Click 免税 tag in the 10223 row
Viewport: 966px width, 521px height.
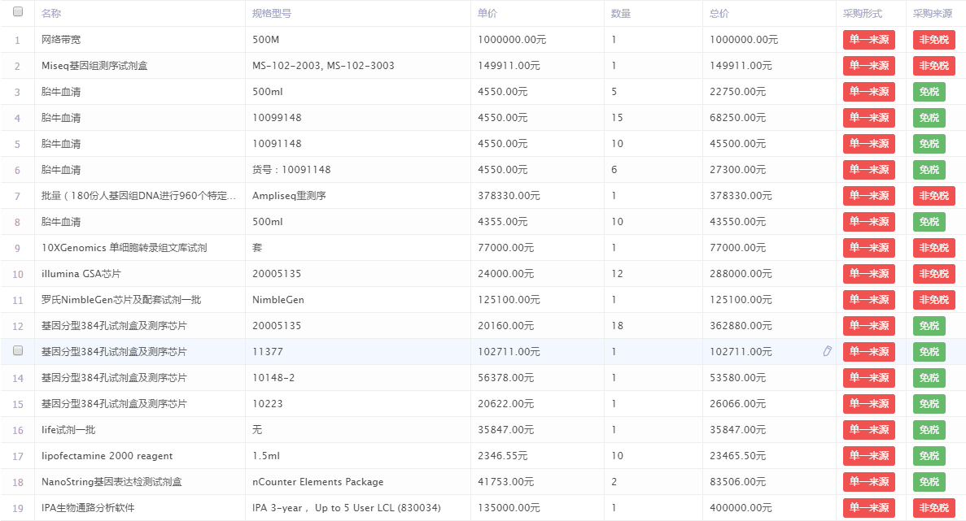point(929,404)
